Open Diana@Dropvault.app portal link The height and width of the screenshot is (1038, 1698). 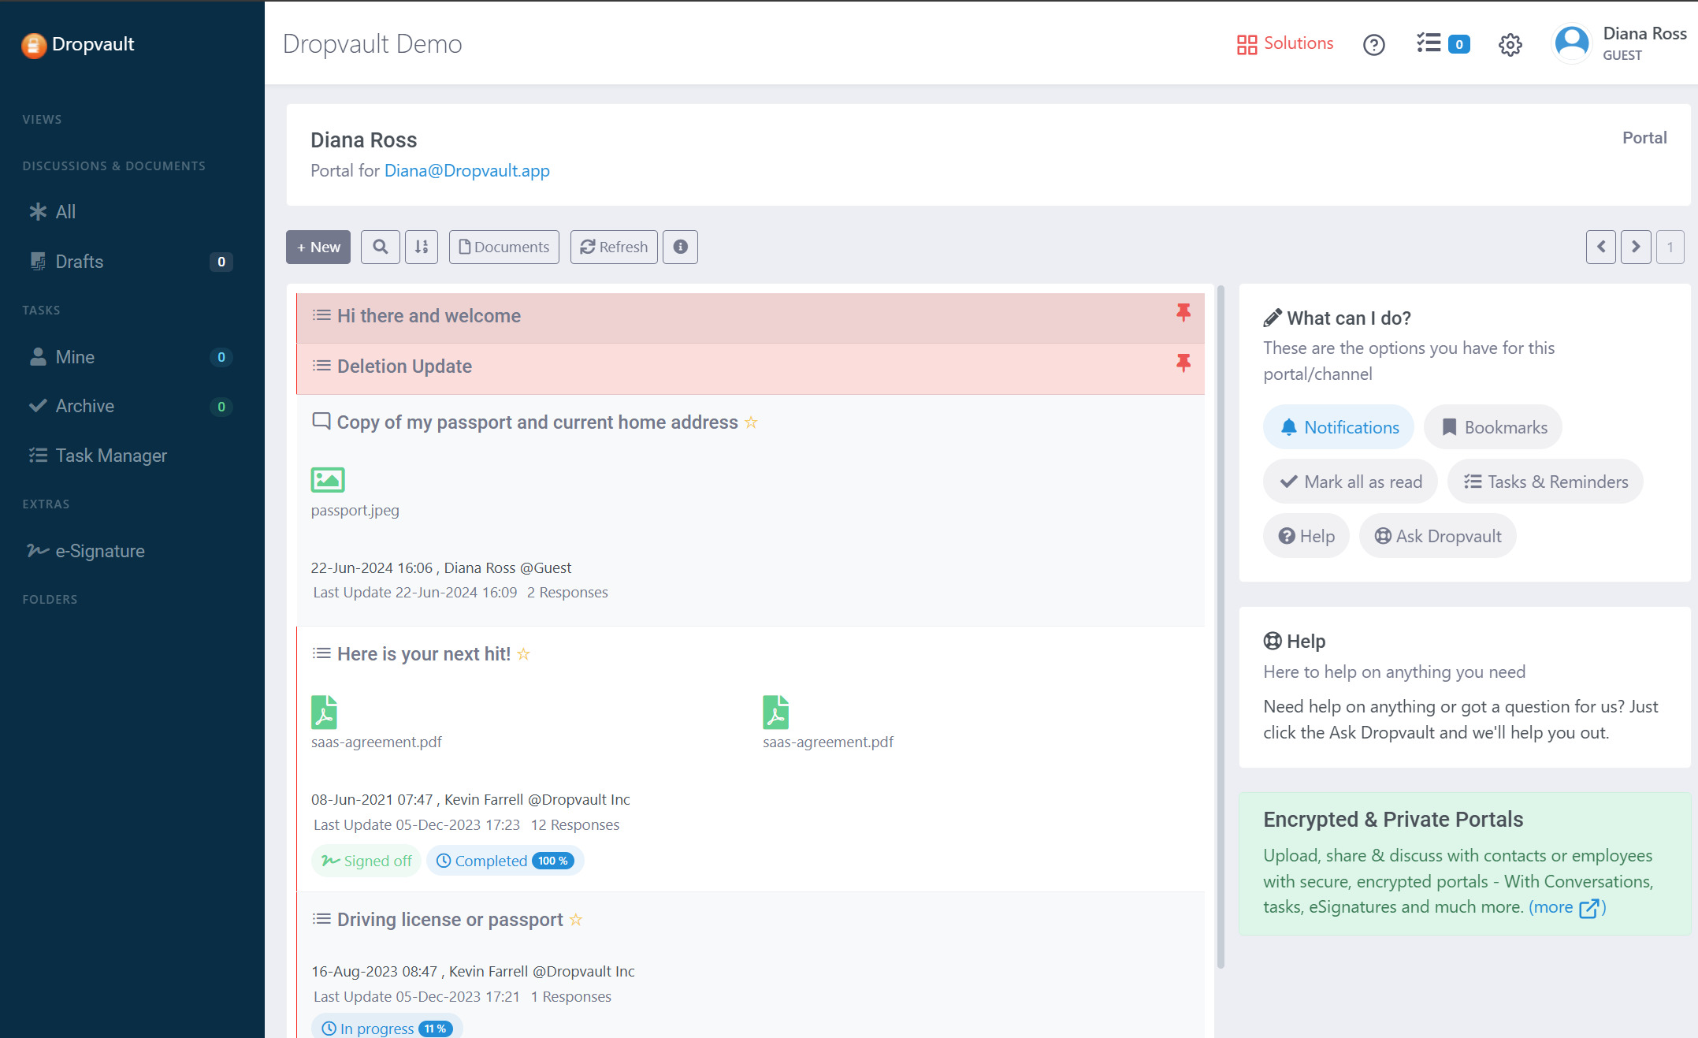(x=468, y=169)
